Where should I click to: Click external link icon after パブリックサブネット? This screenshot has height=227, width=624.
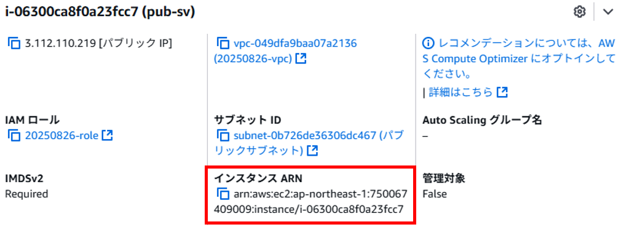tap(313, 151)
